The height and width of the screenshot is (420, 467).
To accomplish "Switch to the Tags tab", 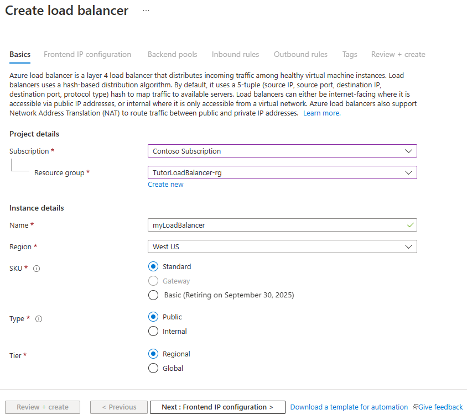I will coord(350,54).
